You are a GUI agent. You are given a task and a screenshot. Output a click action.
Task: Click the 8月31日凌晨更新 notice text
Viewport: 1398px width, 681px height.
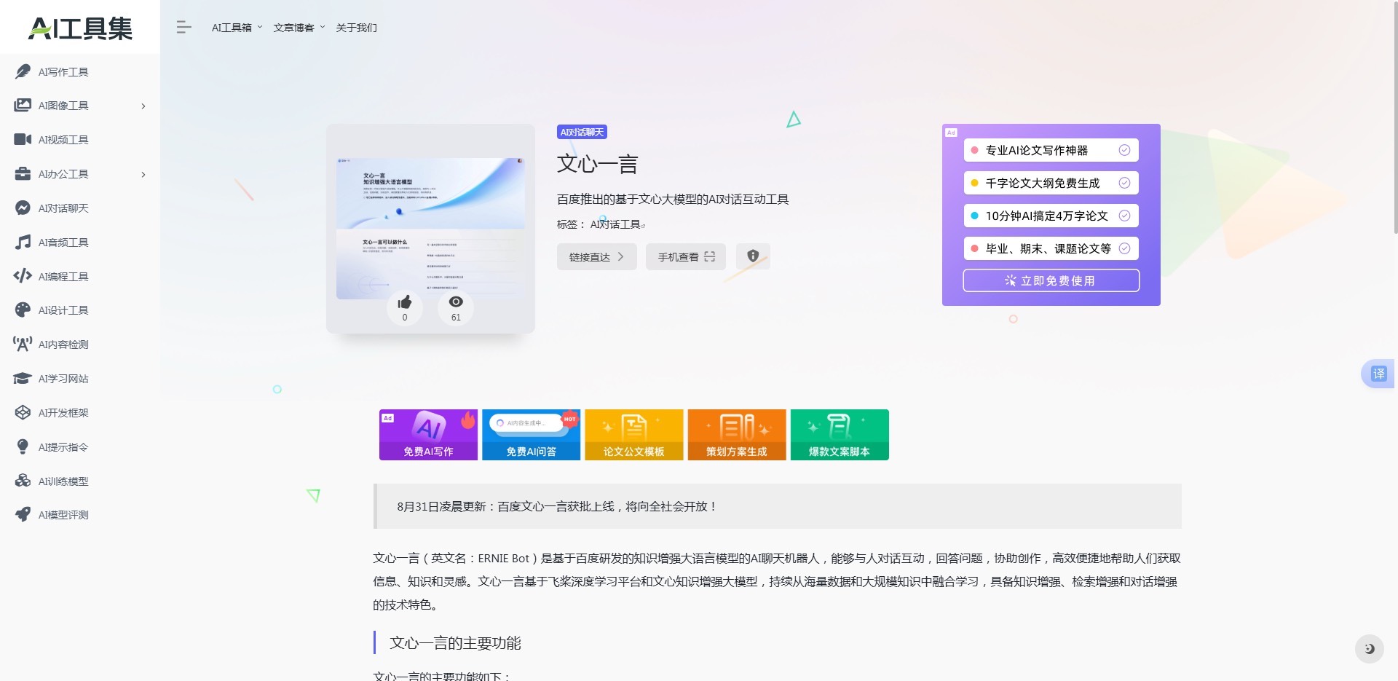click(x=557, y=506)
